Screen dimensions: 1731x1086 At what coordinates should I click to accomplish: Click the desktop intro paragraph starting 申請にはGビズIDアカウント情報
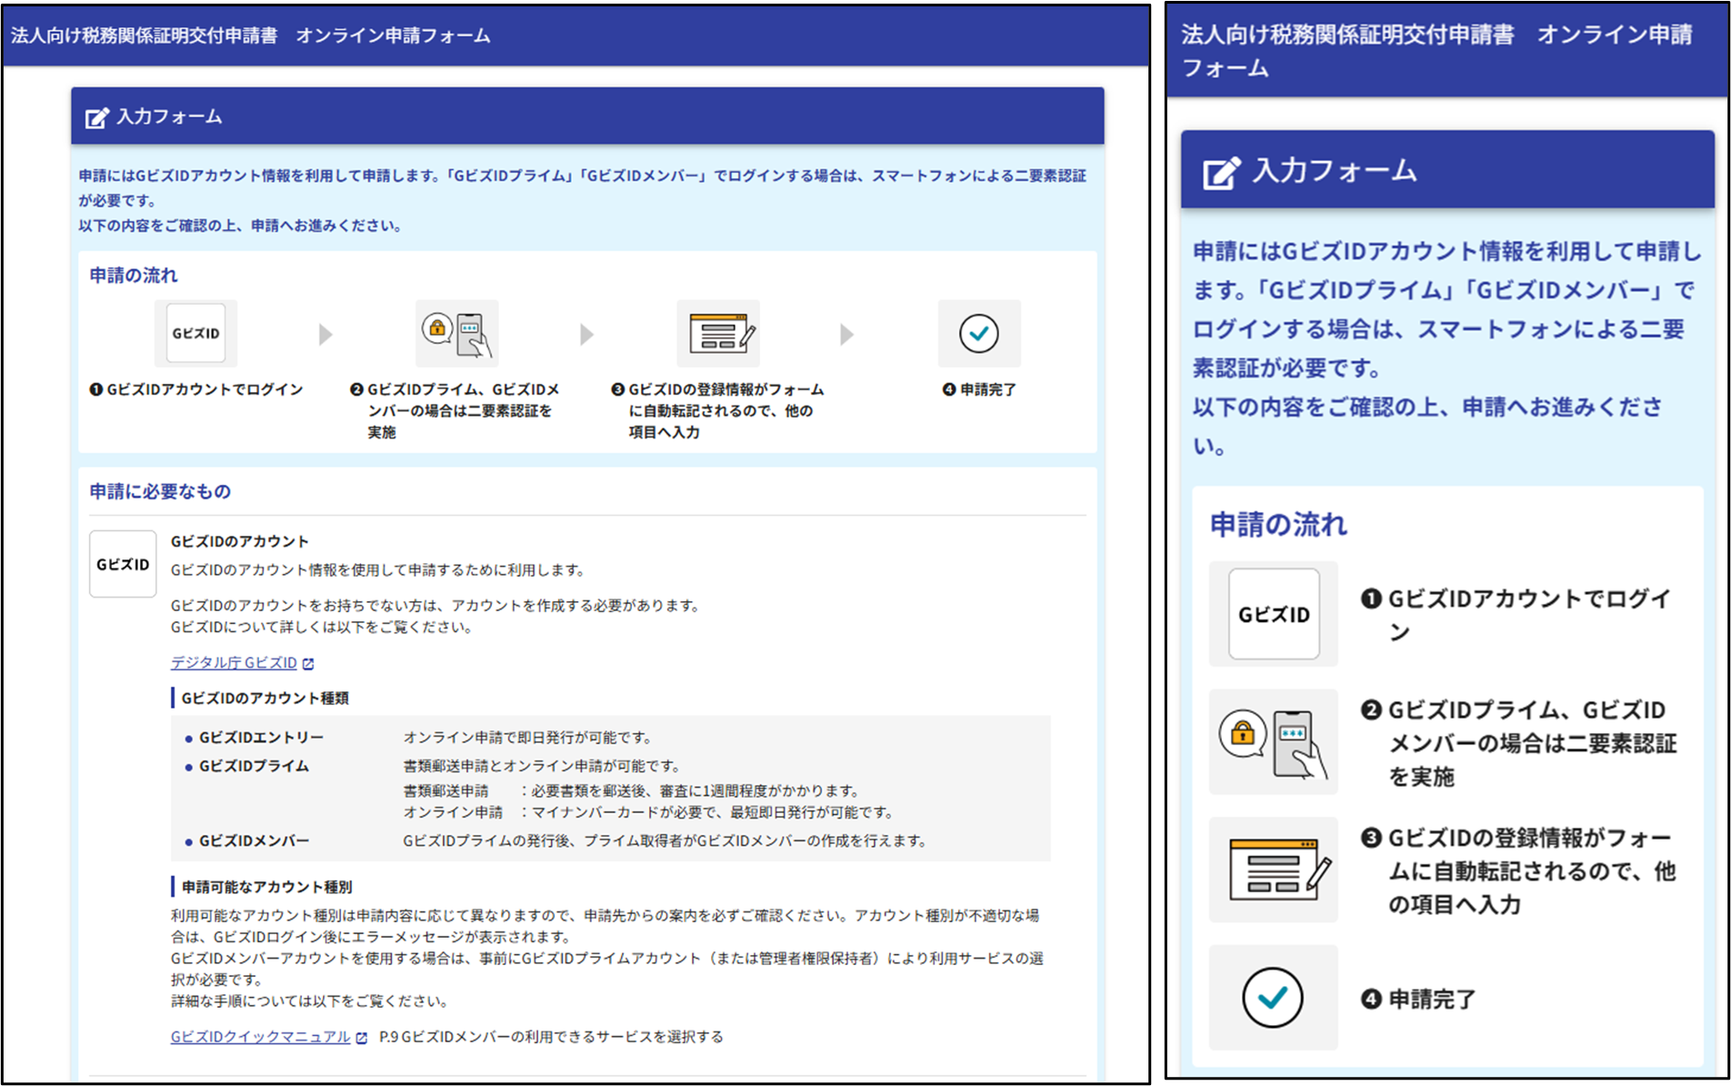click(x=583, y=200)
